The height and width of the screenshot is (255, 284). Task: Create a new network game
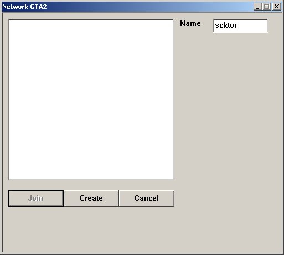coord(91,199)
